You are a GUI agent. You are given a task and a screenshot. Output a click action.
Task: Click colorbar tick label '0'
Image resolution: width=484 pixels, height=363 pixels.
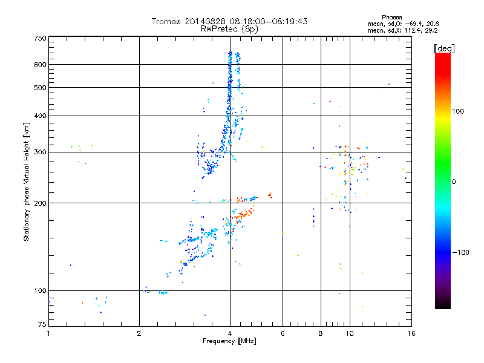[454, 182]
